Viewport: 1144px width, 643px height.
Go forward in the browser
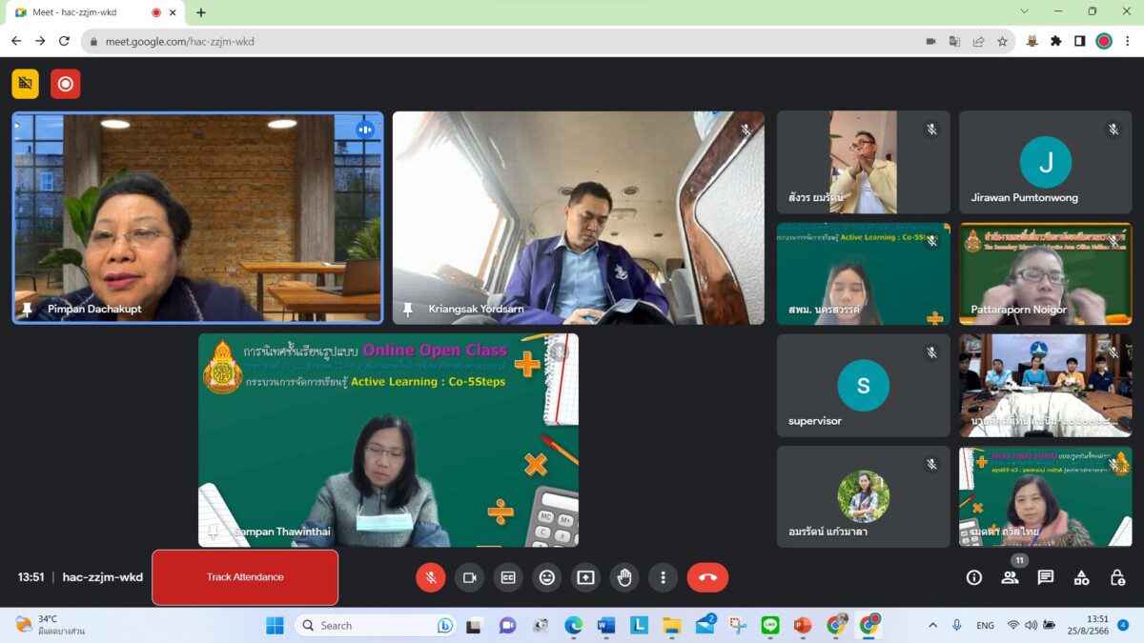pos(40,41)
